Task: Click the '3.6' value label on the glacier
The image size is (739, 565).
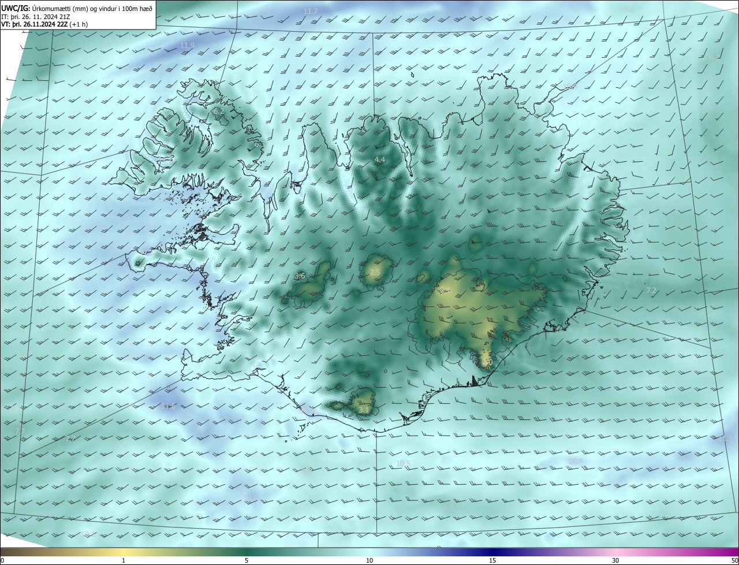Action: (300, 276)
